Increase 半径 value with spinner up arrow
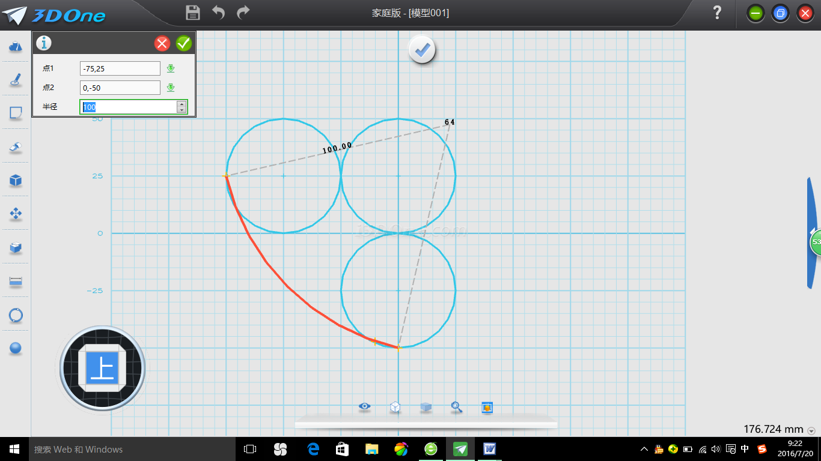This screenshot has width=821, height=461. point(182,104)
